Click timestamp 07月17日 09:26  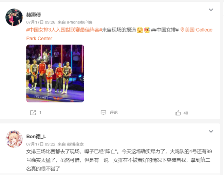pyautogui.click(x=41, y=22)
